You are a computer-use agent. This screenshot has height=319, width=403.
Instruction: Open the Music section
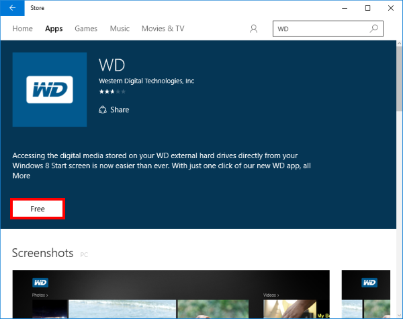tap(120, 28)
